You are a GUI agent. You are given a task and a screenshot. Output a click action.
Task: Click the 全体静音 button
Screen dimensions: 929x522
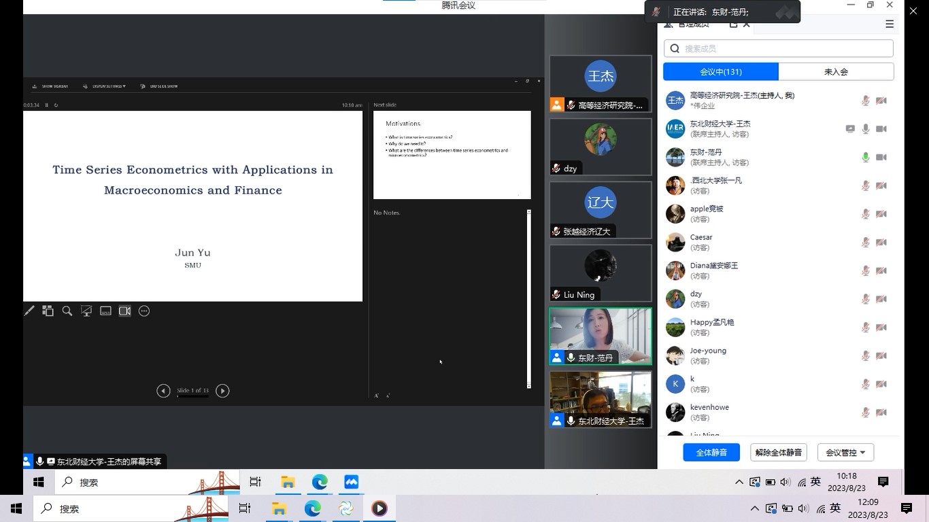[711, 453]
